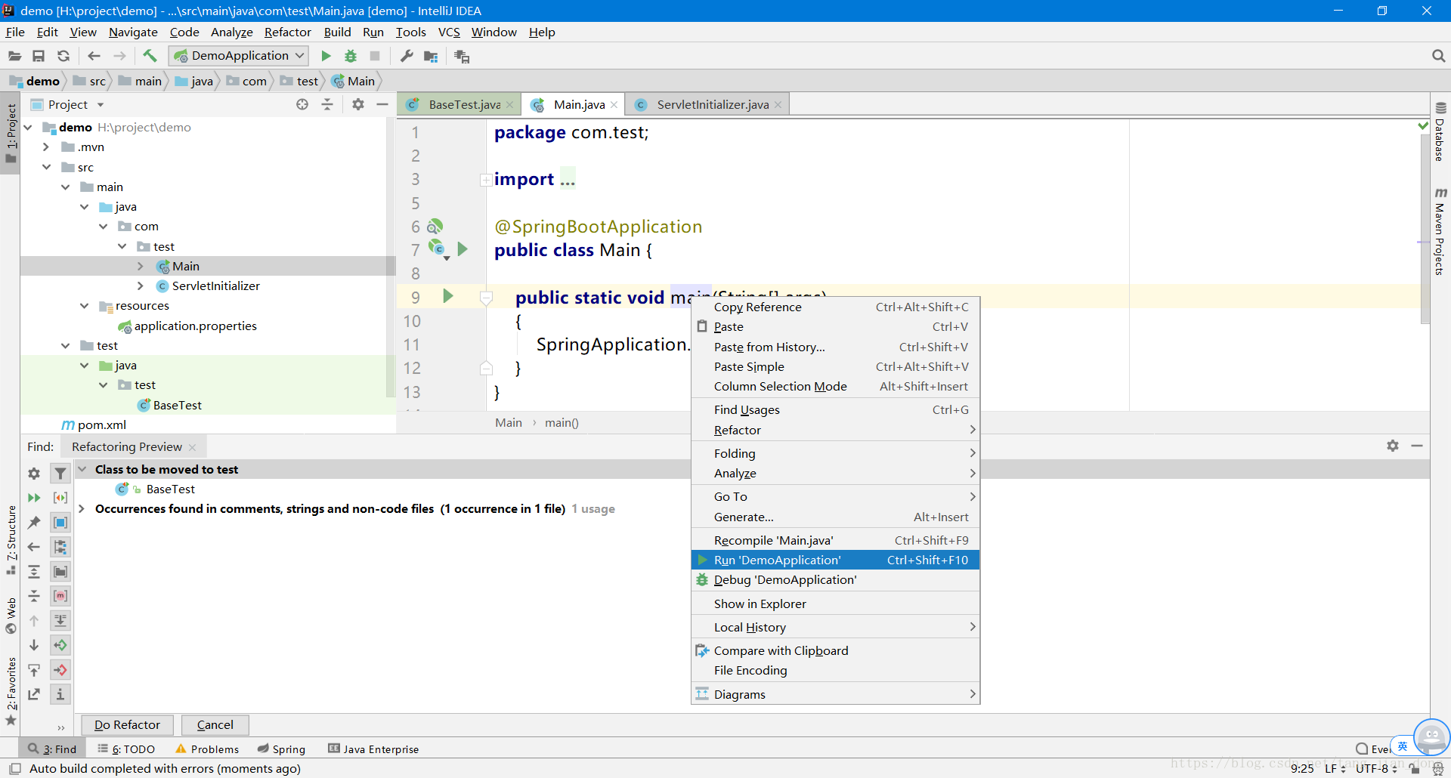Viewport: 1451px width, 778px height.
Task: Toggle the Preview Usages icon
Action: (x=60, y=694)
